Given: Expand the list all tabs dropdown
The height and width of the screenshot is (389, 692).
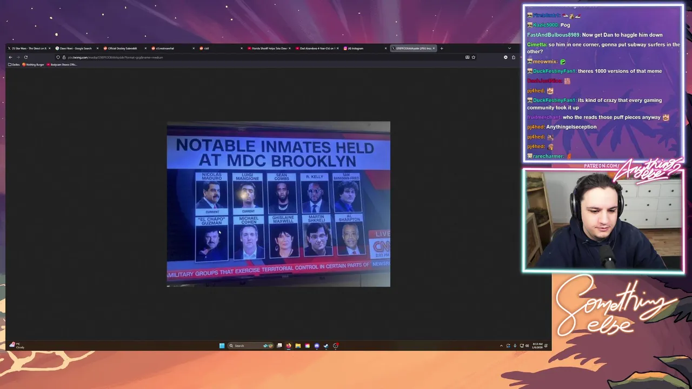Looking at the screenshot, I should click(509, 49).
